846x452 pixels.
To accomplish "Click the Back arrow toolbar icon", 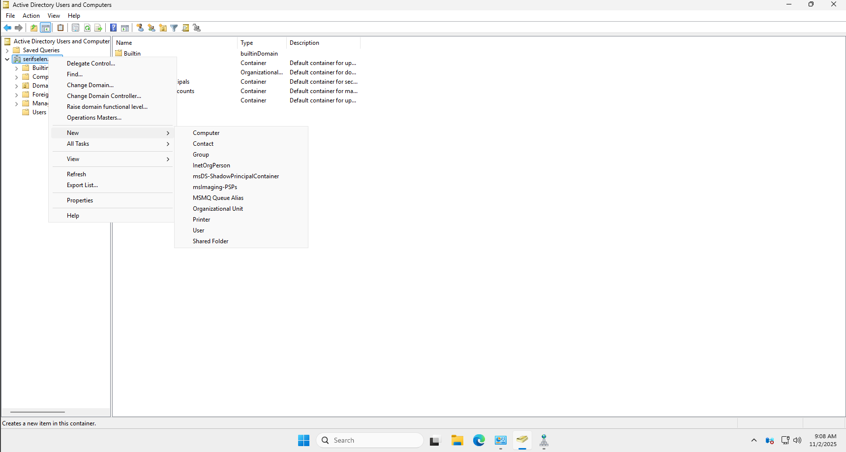I will (7, 28).
